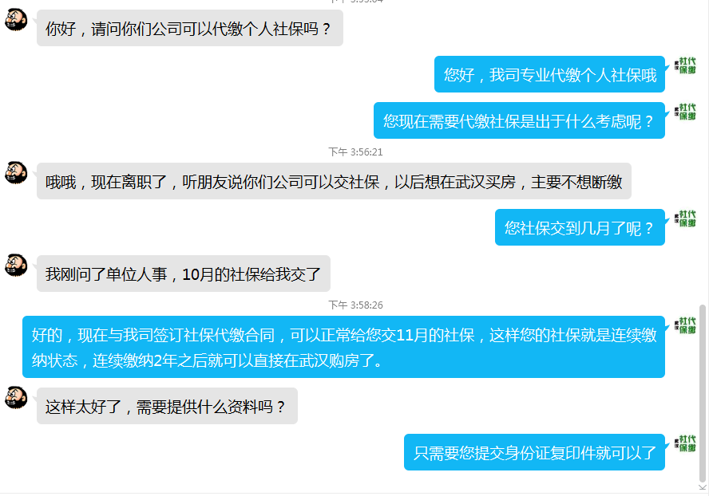Click the timestamp '下午 3:56:21'
This screenshot has height=496, width=709.
tap(355, 152)
